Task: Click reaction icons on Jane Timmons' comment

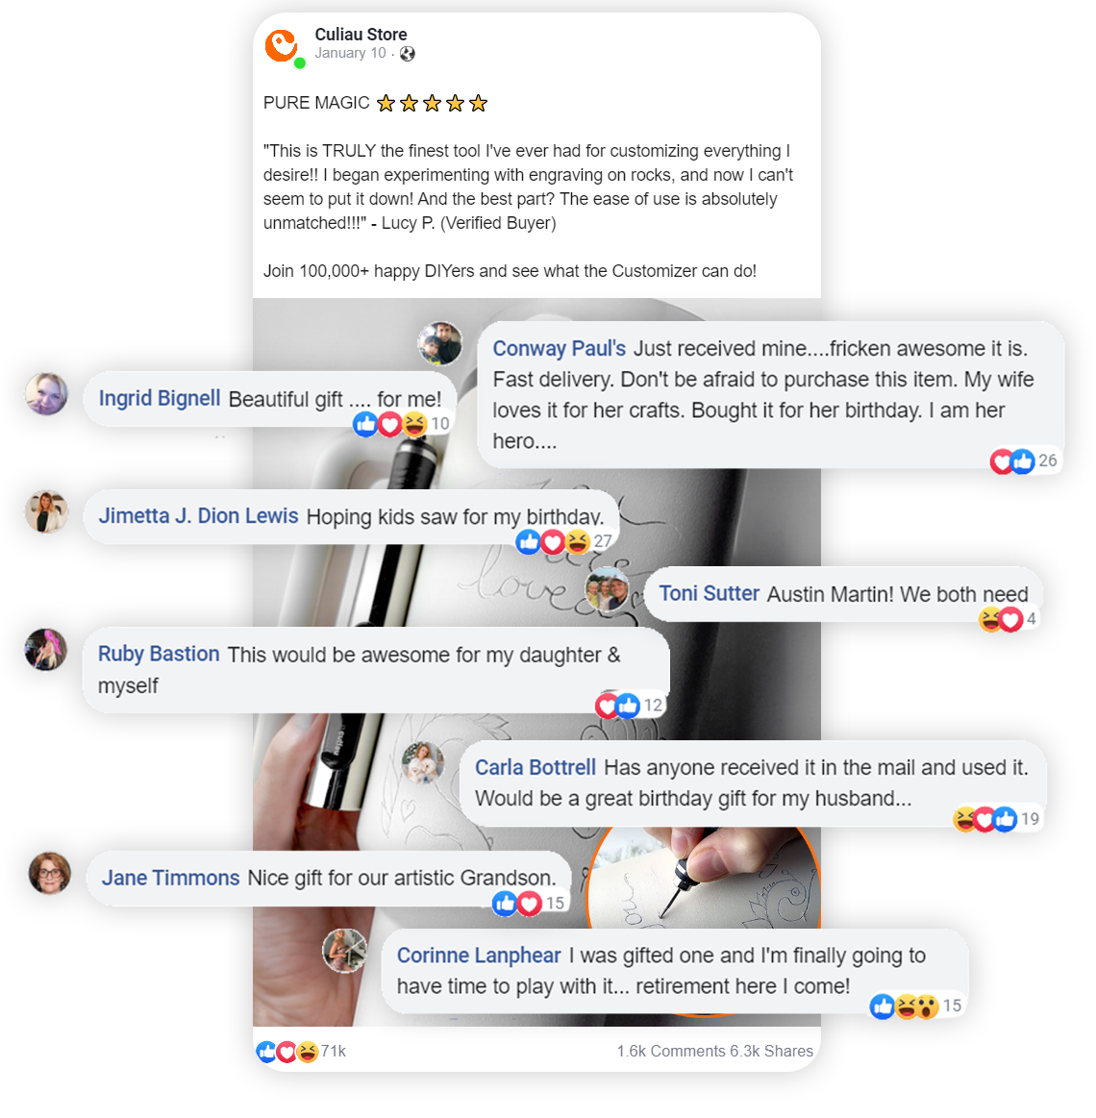Action: click(529, 904)
